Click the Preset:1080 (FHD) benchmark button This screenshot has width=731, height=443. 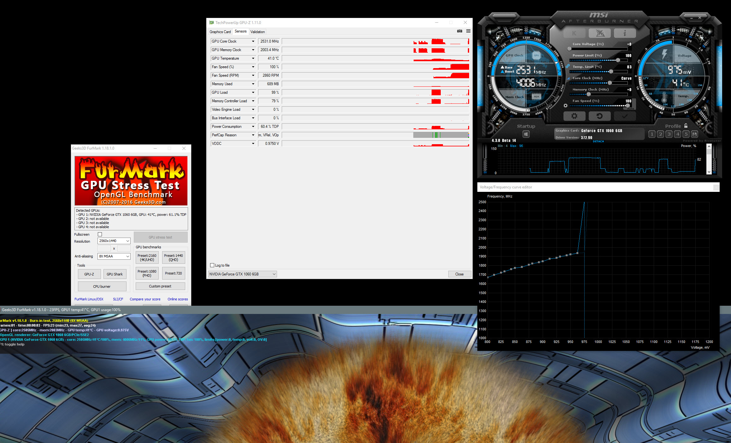pos(147,273)
